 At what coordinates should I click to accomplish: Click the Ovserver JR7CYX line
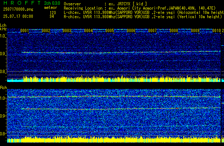(x=105, y=4)
